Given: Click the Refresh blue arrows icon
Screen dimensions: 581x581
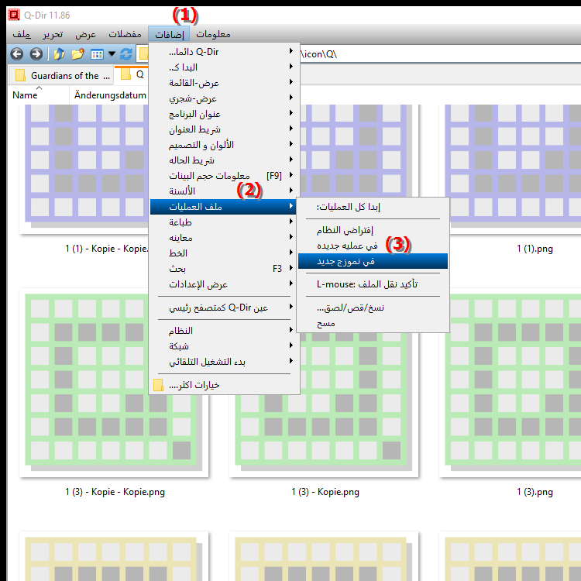Looking at the screenshot, I should (126, 54).
